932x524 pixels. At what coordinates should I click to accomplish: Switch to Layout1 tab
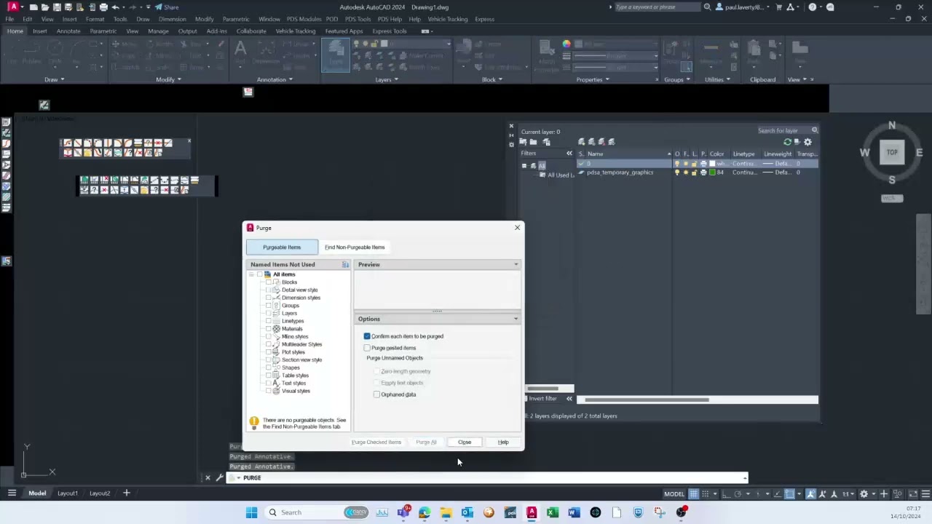(x=68, y=493)
